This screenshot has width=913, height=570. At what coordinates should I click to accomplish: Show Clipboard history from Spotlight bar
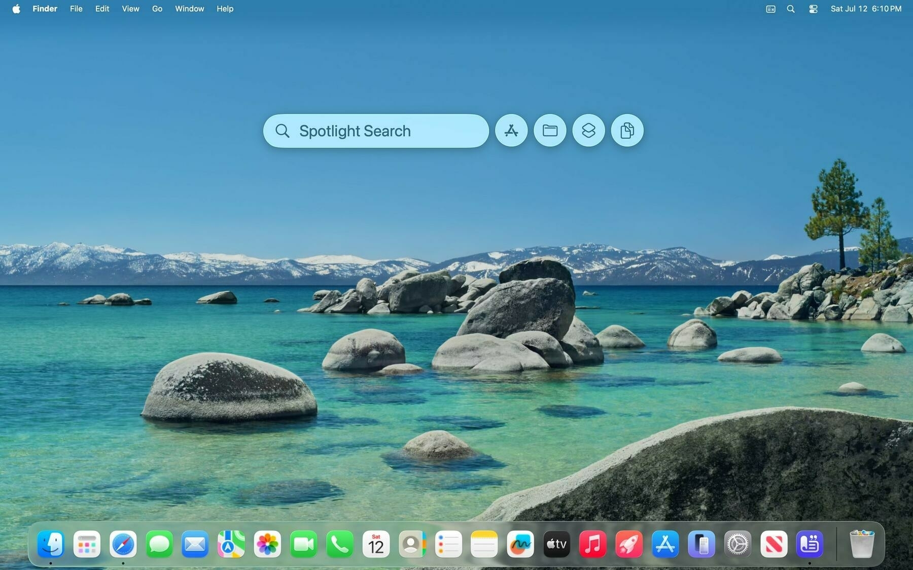(627, 131)
